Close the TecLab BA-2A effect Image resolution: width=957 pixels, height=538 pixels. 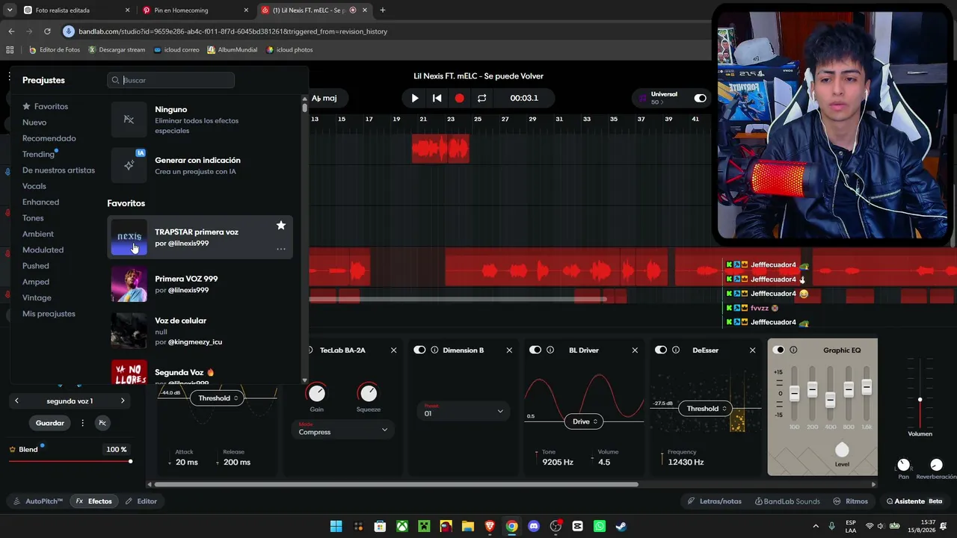coord(393,350)
